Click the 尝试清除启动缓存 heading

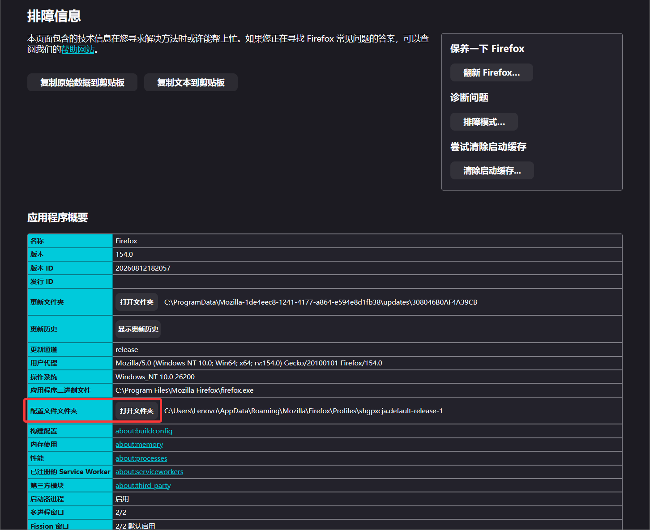point(488,146)
